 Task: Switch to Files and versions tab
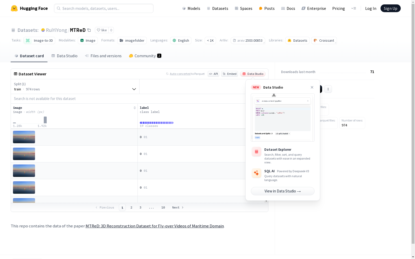tap(103, 56)
